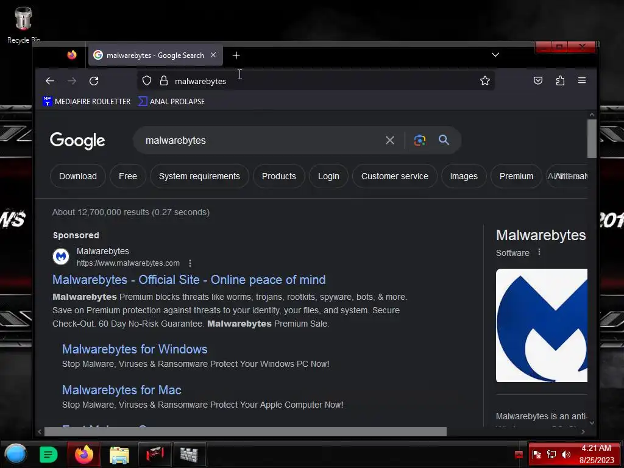Select the System requirements chip
624x468 pixels.
pyautogui.click(x=199, y=176)
